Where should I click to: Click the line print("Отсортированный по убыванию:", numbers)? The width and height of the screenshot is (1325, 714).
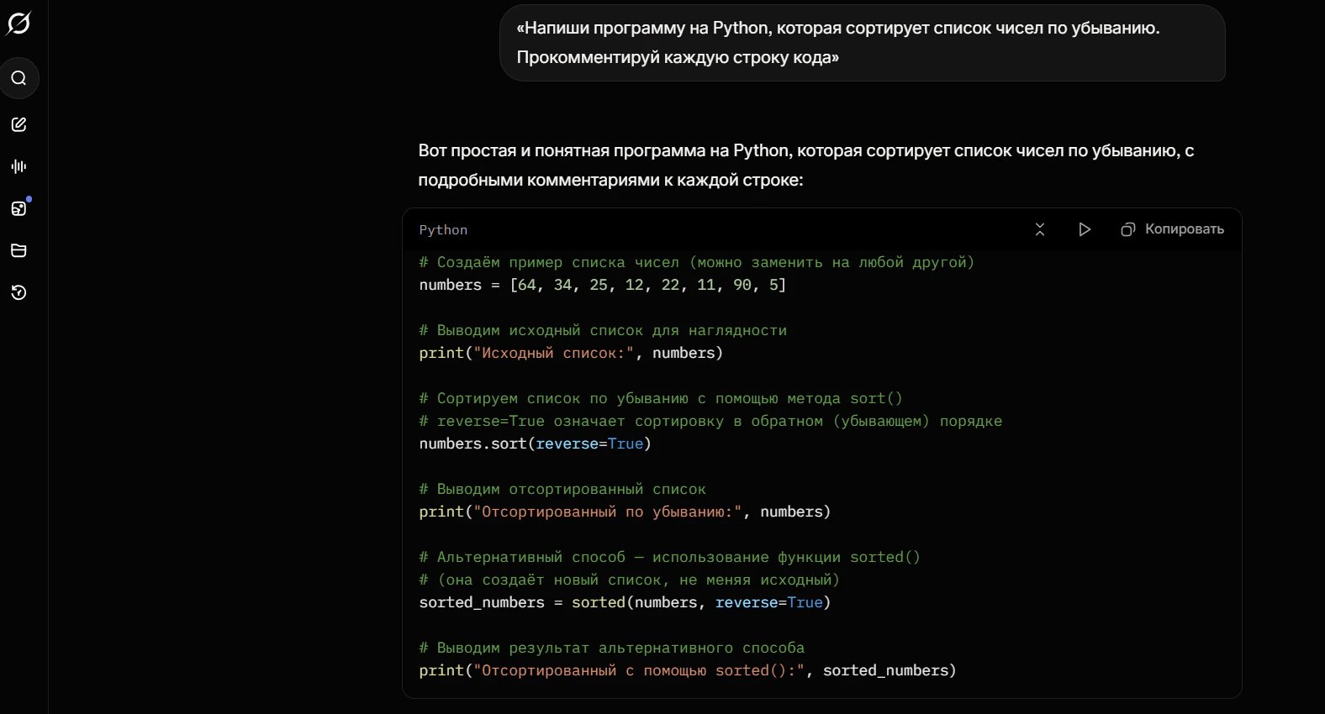[625, 512]
